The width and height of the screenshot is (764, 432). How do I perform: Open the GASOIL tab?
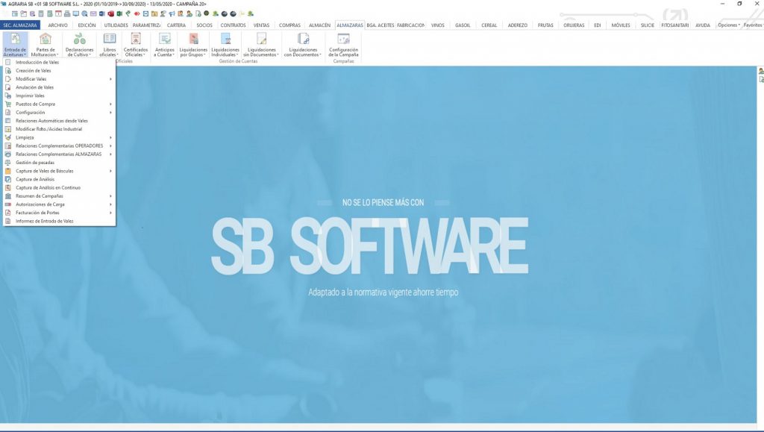(x=463, y=25)
